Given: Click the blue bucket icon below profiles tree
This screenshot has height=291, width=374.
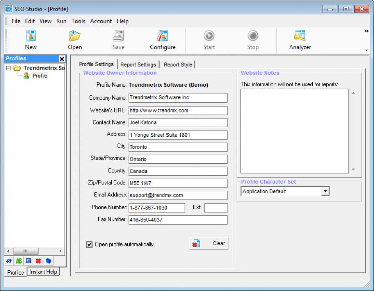Looking at the screenshot, I should click(48, 261).
